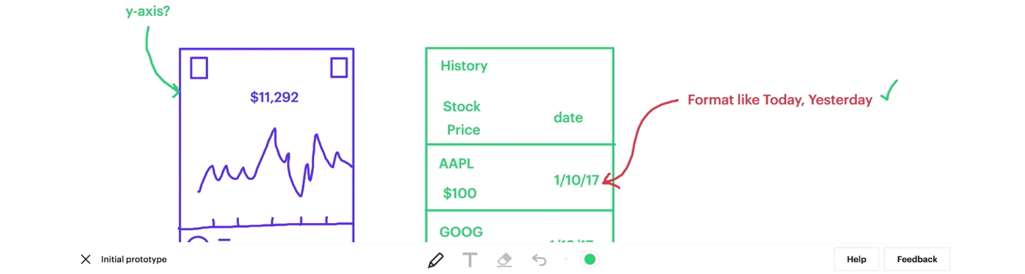Screen dimensions: 1025x274
Task: Open the Feedback button
Action: 917,259
